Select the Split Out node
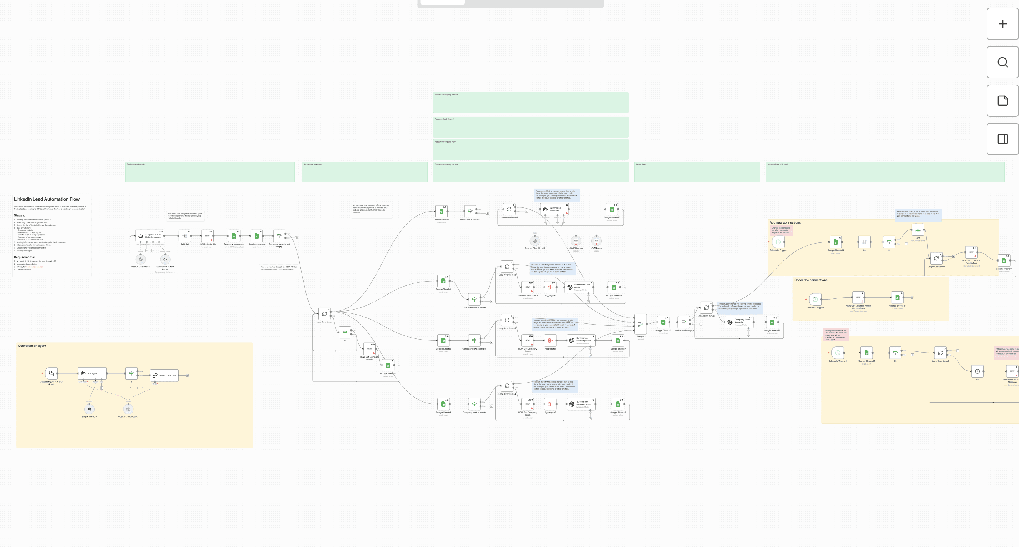Screen dimensions: 1019x547 (x=185, y=236)
